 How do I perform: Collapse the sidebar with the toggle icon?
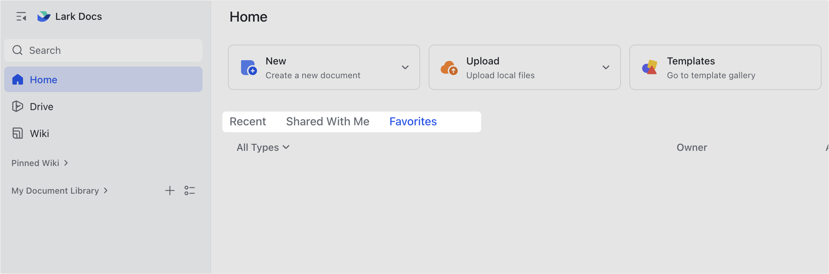(x=21, y=17)
